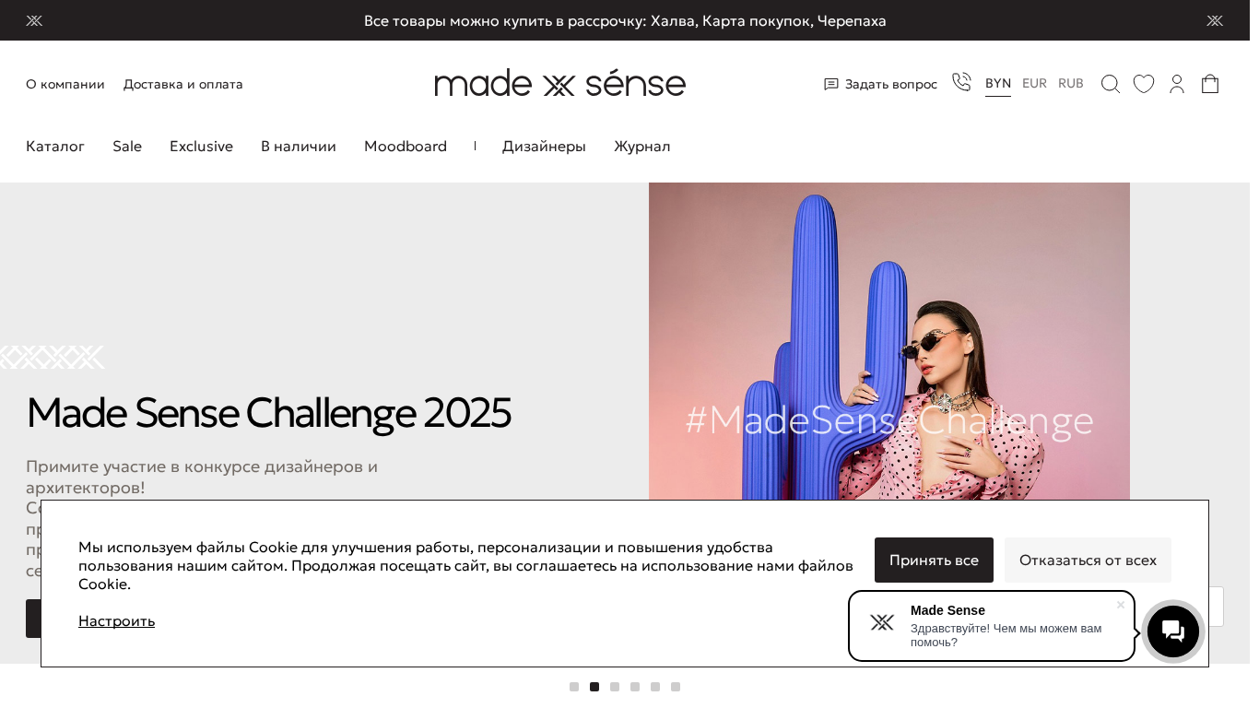Switch currency to EUR
Image resolution: width=1259 pixels, height=708 pixels.
coord(1034,83)
